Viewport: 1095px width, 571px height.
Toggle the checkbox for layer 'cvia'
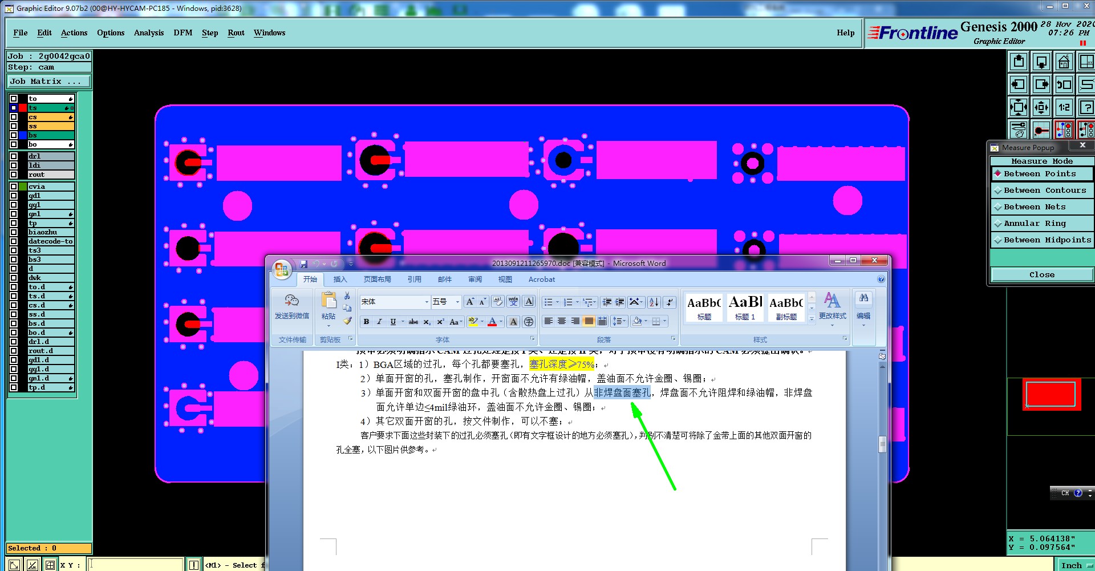pyautogui.click(x=14, y=187)
